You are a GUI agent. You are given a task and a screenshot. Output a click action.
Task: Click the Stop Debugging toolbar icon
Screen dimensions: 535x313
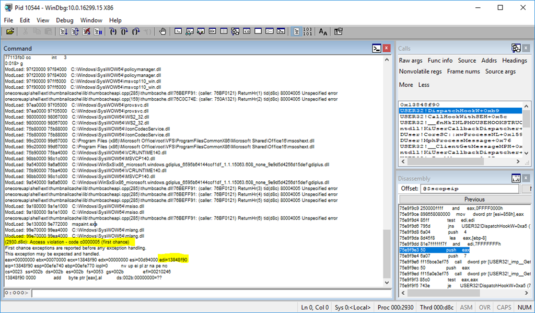click(x=87, y=32)
